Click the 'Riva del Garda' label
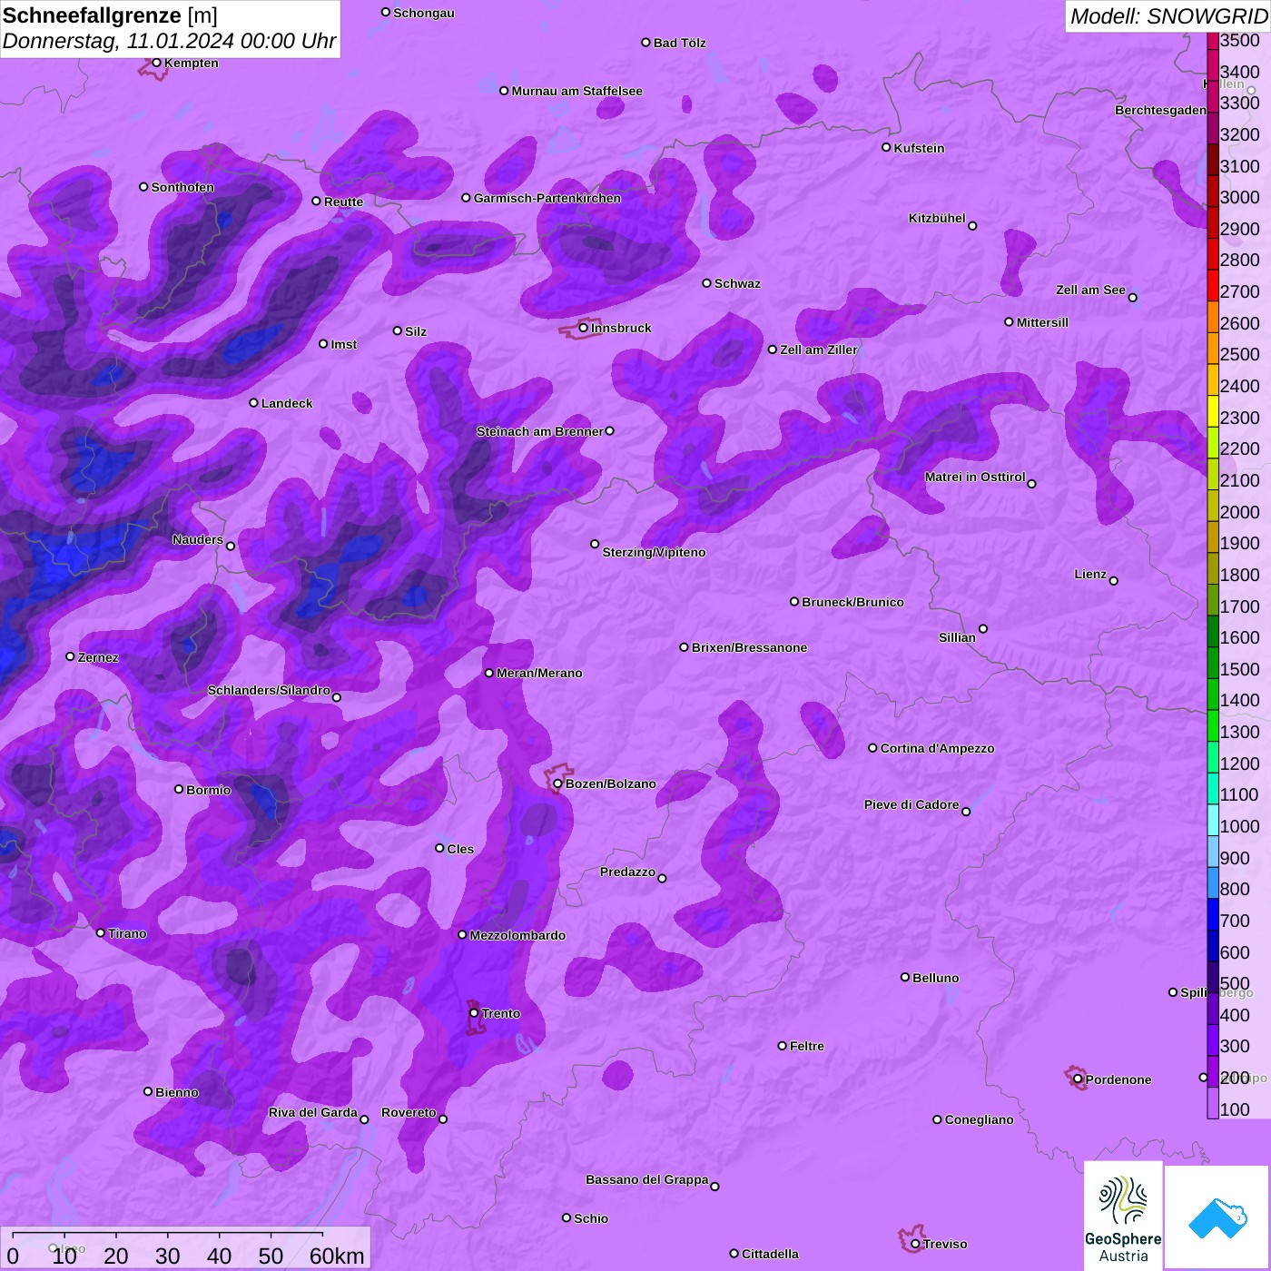1271x1271 pixels. coord(312,1112)
